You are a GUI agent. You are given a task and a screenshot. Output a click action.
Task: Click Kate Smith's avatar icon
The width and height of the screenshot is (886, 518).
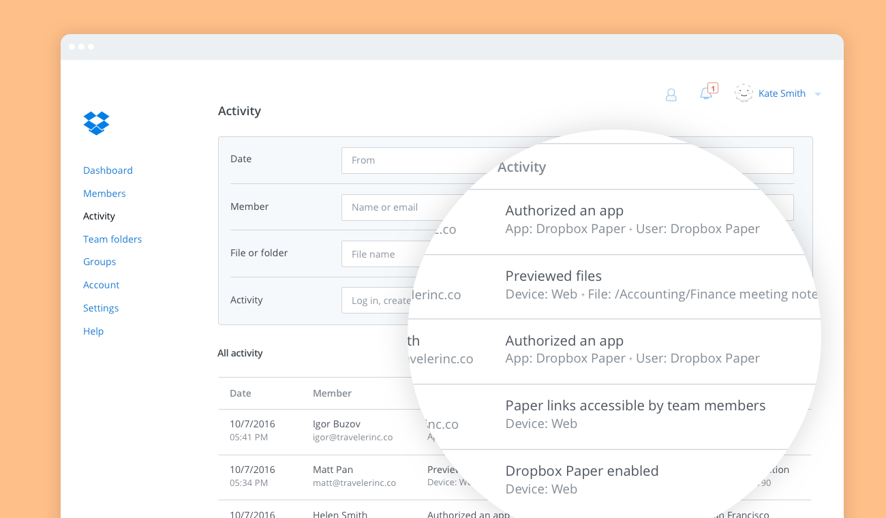pos(744,93)
